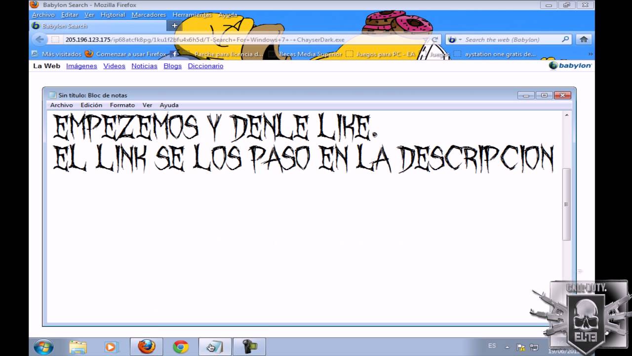
Task: Launch Windows Media Player from taskbar
Action: point(112,347)
